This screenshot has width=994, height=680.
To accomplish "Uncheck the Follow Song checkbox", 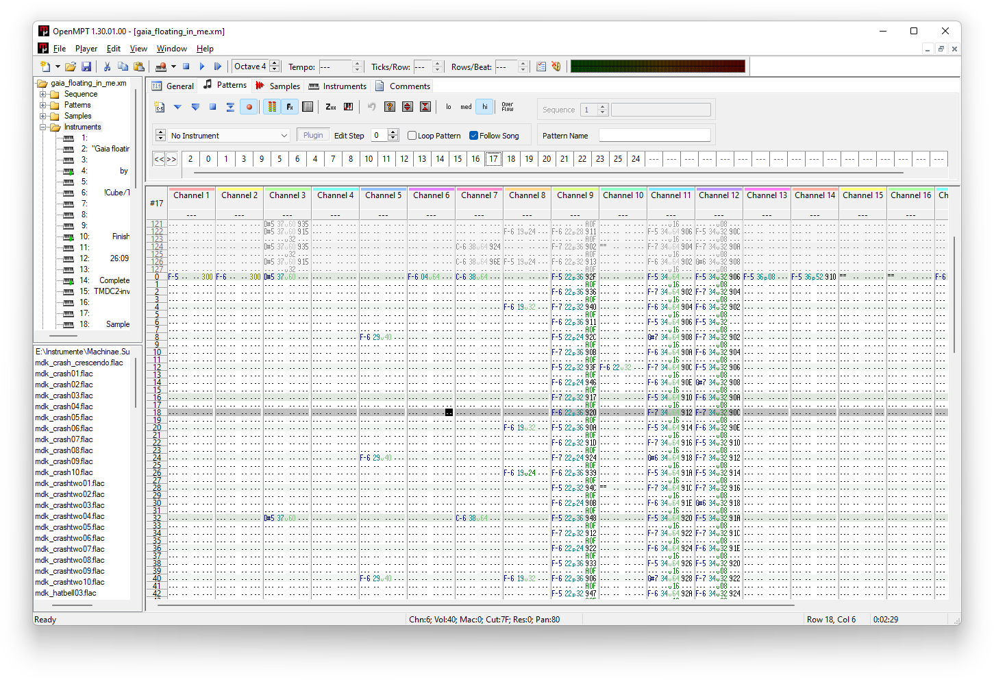I will coord(473,136).
